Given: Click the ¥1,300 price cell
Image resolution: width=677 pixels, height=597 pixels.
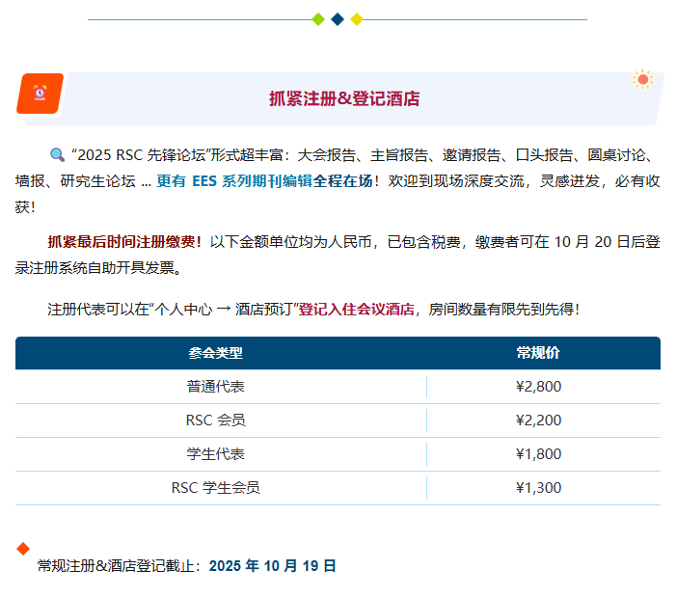Looking at the screenshot, I should (538, 488).
